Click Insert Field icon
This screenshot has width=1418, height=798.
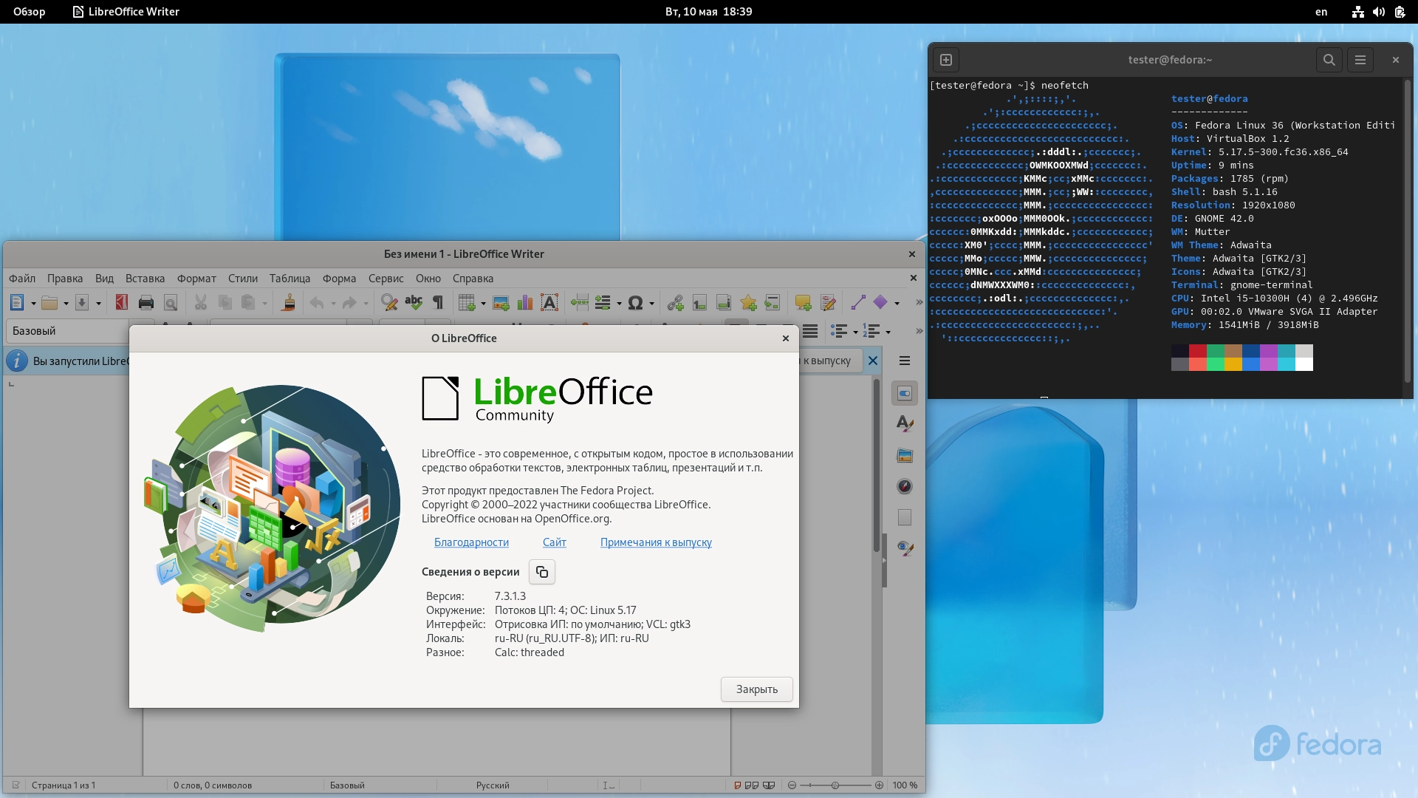603,303
